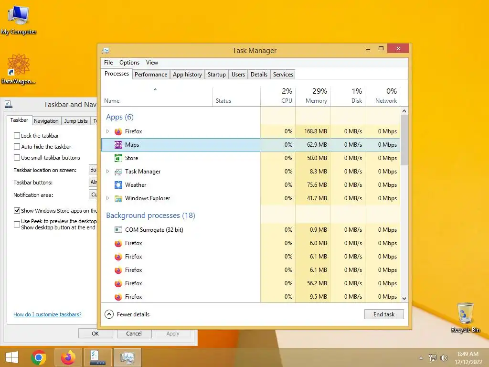Launch Chrome from the taskbar
Screen dimensions: 489x367
[x=39, y=357]
